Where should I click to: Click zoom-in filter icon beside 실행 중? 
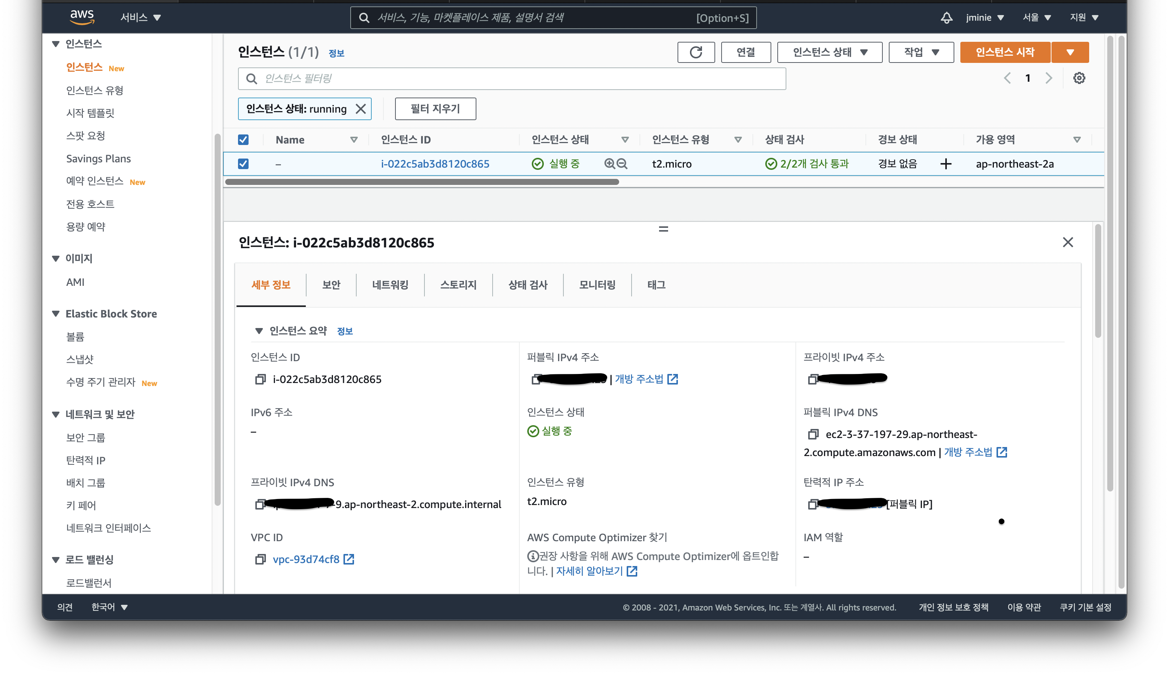610,164
